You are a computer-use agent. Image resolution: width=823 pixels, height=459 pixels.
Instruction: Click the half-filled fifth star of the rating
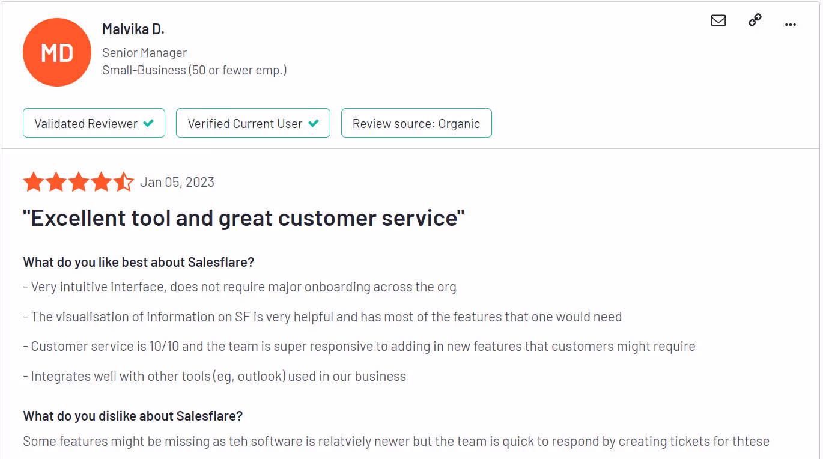123,181
